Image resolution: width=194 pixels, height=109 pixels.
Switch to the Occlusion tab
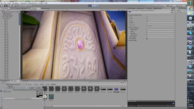(158, 8)
